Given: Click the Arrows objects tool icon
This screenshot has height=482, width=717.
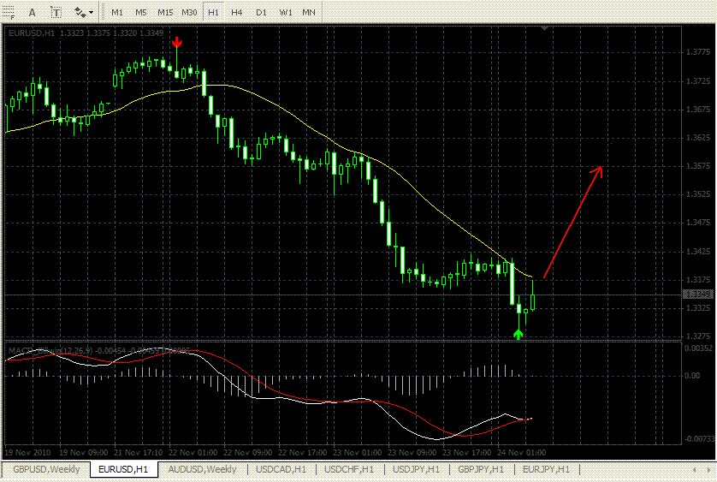Looking at the screenshot, I should 80,12.
